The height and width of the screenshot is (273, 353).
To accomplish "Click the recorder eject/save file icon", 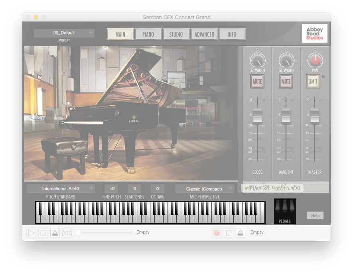I will [241, 233].
